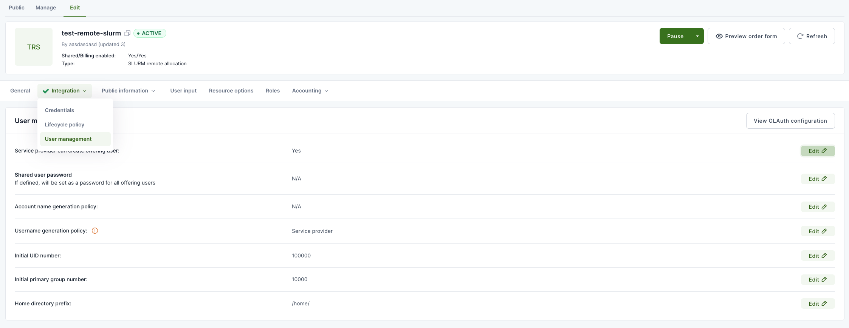Select Credentials from the Integration menu
Image resolution: width=849 pixels, height=328 pixels.
59,110
